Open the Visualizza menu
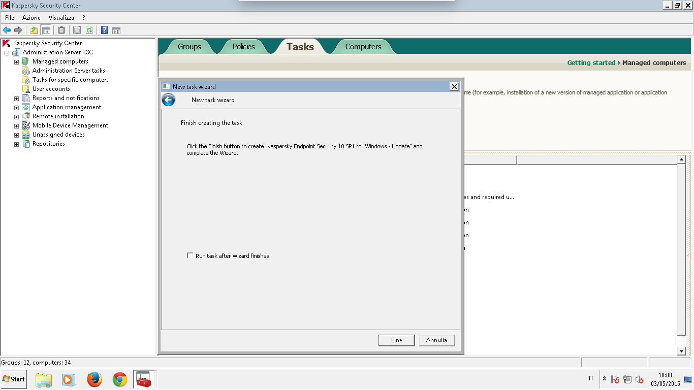The height and width of the screenshot is (390, 694). pos(61,18)
